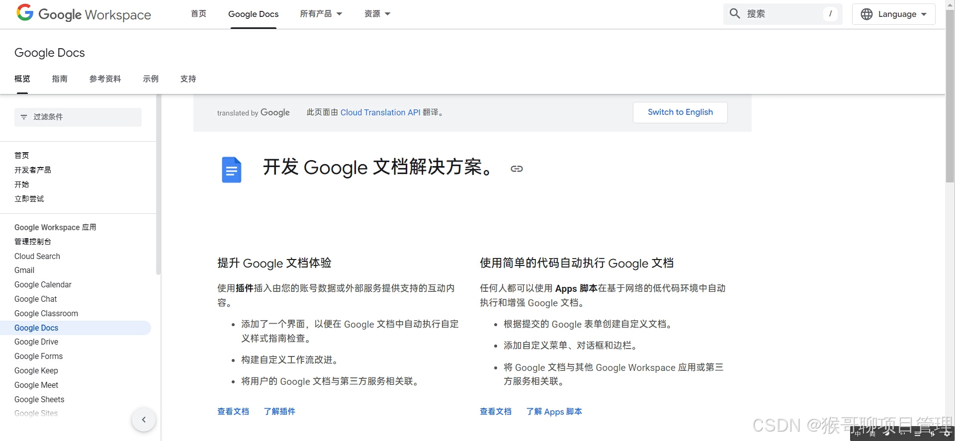Click the Google Workspace 应用 sidebar heading
Viewport: 955px width, 441px height.
55,227
